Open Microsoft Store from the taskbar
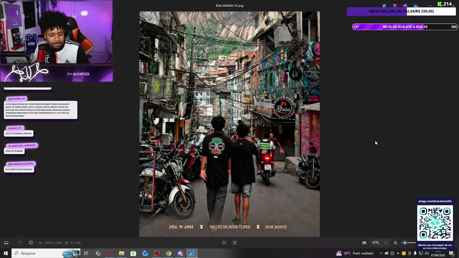Image resolution: width=459 pixels, height=258 pixels. coord(133,253)
